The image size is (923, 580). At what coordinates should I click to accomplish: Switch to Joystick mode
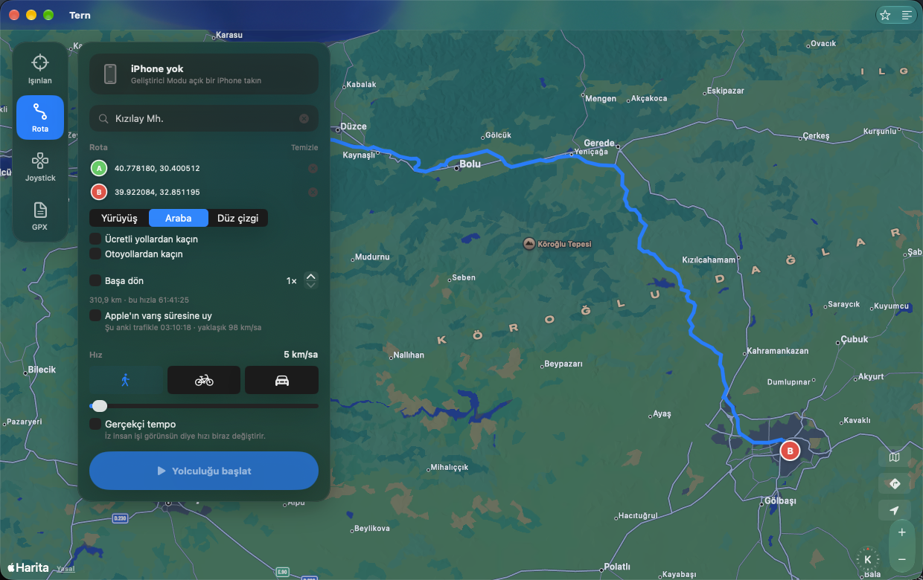click(x=40, y=167)
